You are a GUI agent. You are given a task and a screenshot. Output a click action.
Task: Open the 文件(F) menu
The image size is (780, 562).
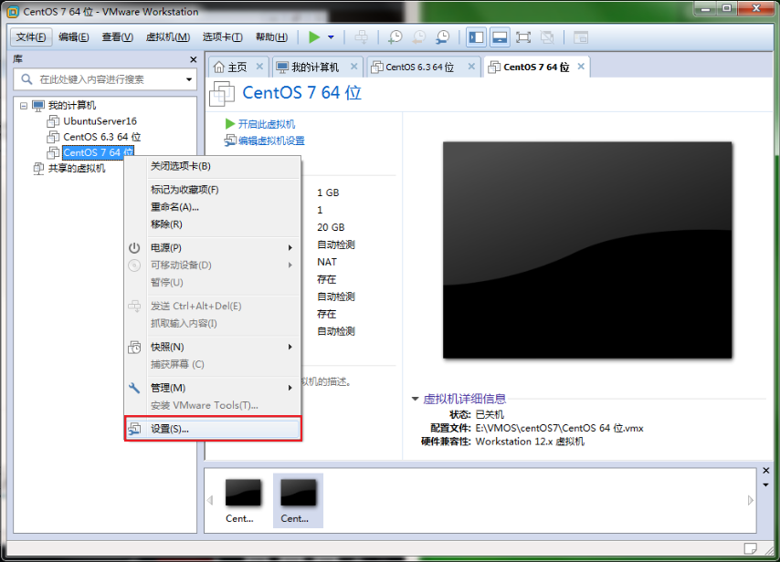pos(31,37)
